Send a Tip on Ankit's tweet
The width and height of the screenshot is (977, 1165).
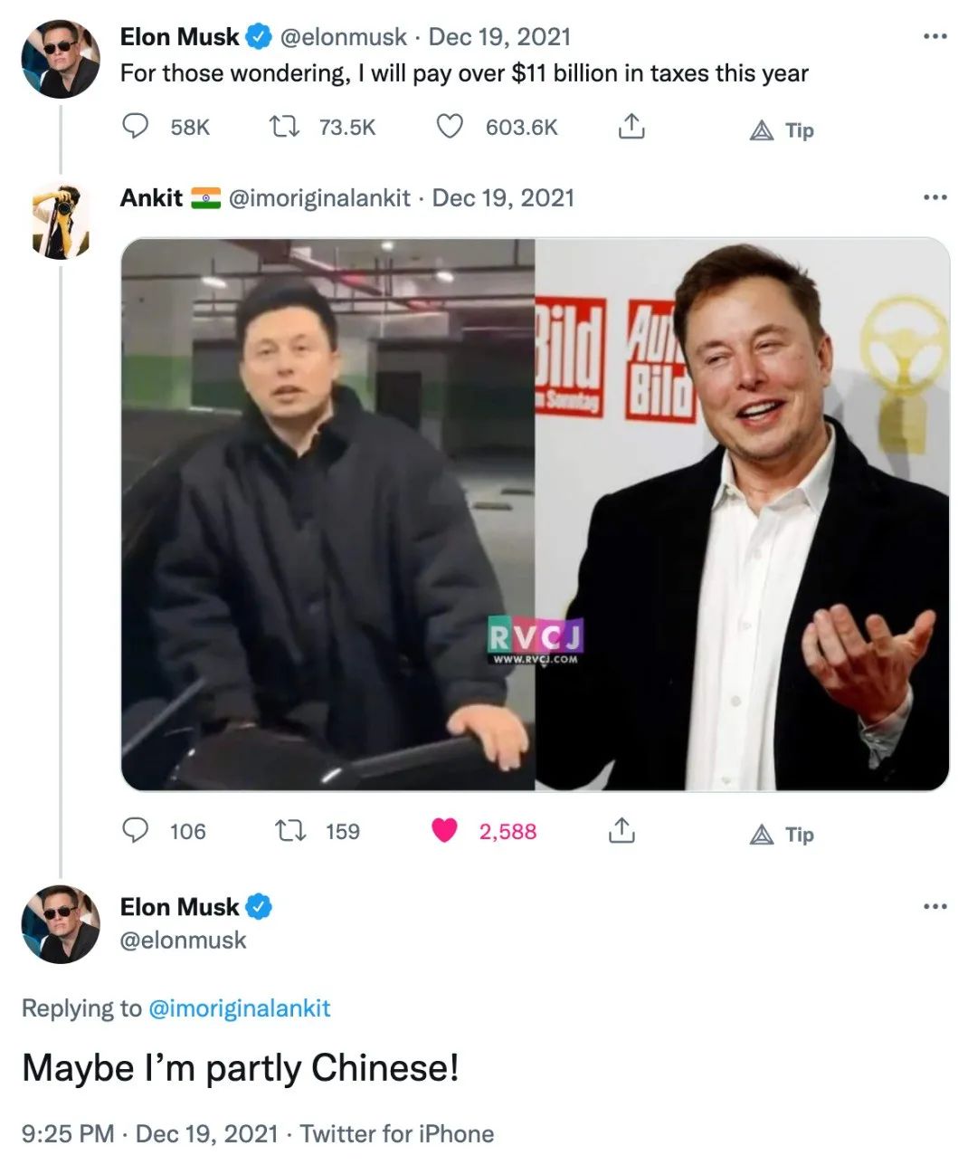tap(780, 832)
